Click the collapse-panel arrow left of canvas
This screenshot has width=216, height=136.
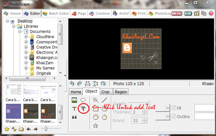pyautogui.click(x=65, y=76)
